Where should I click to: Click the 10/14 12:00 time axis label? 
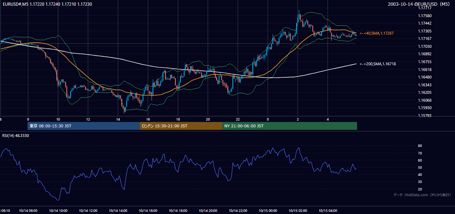(88, 211)
